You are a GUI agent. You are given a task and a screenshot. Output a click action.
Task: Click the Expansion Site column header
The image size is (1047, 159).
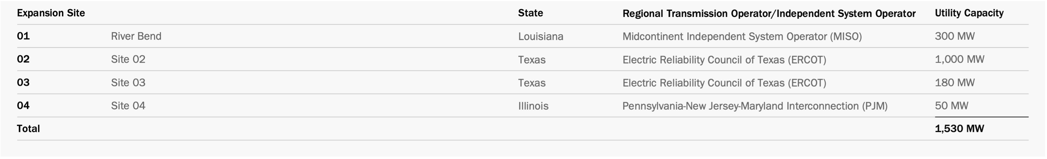[x=51, y=13]
